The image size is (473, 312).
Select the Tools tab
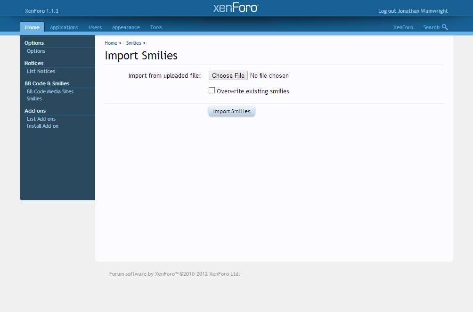pos(156,27)
